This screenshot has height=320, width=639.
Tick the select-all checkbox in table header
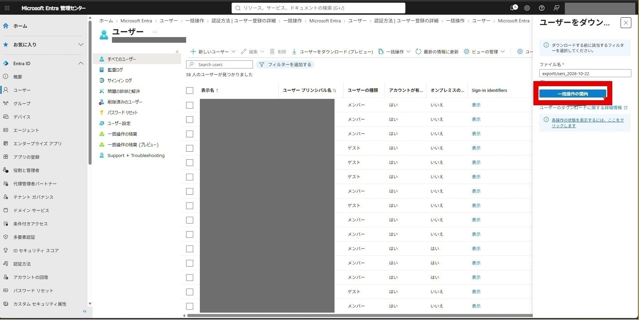coord(189,91)
